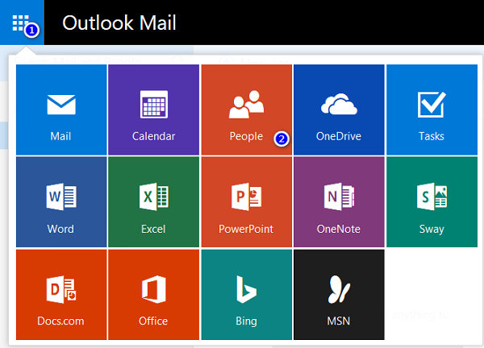Open the Tasks tile

[x=432, y=110]
